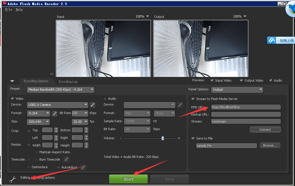Enable AutoAdjust option
This screenshot has width=295, height=186.
point(58,167)
